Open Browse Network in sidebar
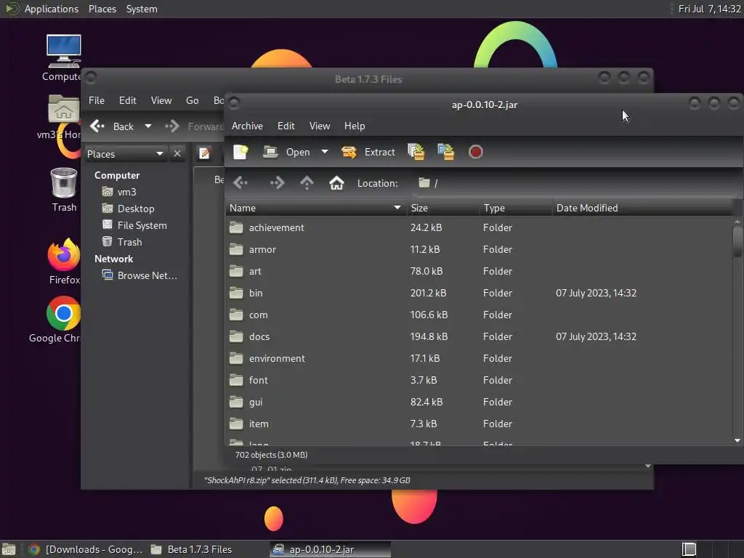 (140, 275)
